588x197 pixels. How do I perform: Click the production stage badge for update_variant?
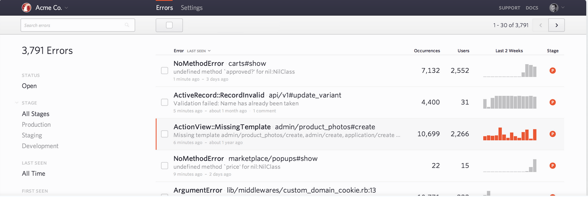[x=553, y=102]
